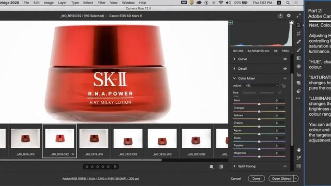Select the Crop and Rotate tool
This screenshot has height=186, width=331.
click(x=298, y=33)
